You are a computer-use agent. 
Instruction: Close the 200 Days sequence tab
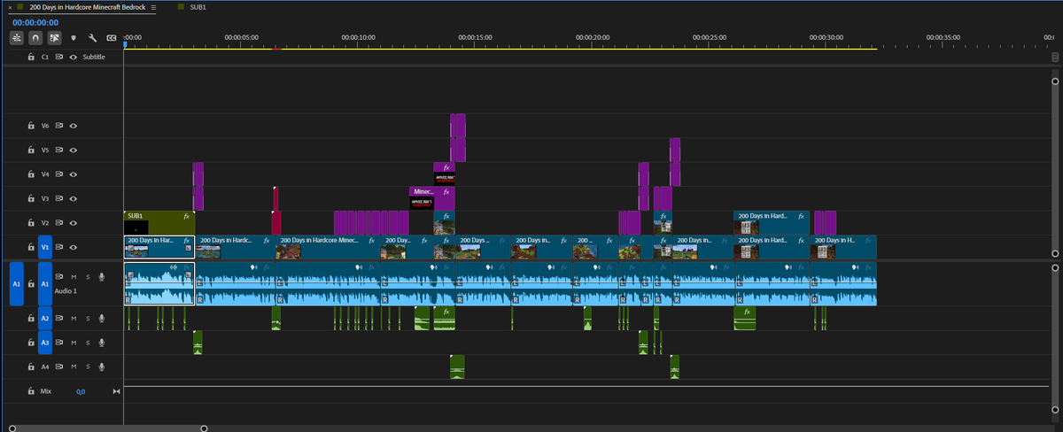tap(10, 7)
